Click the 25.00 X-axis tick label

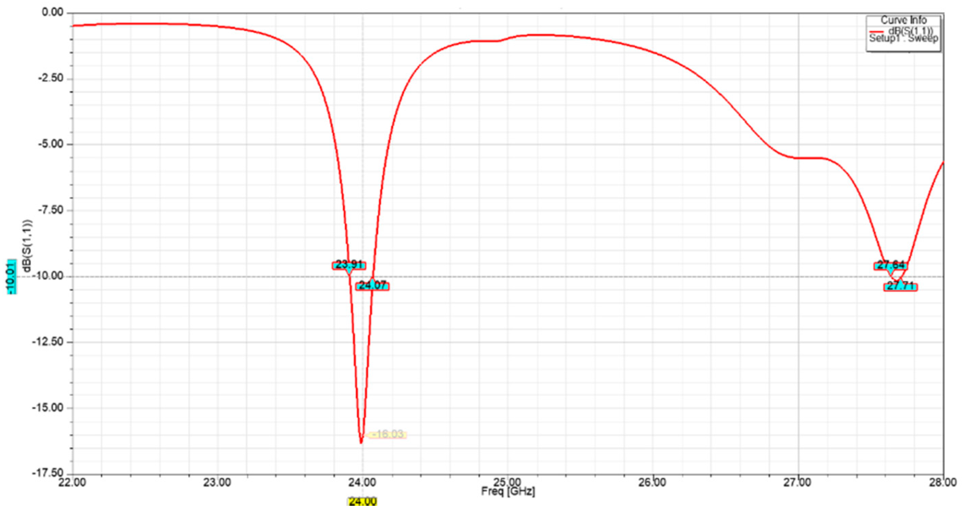[x=508, y=481]
